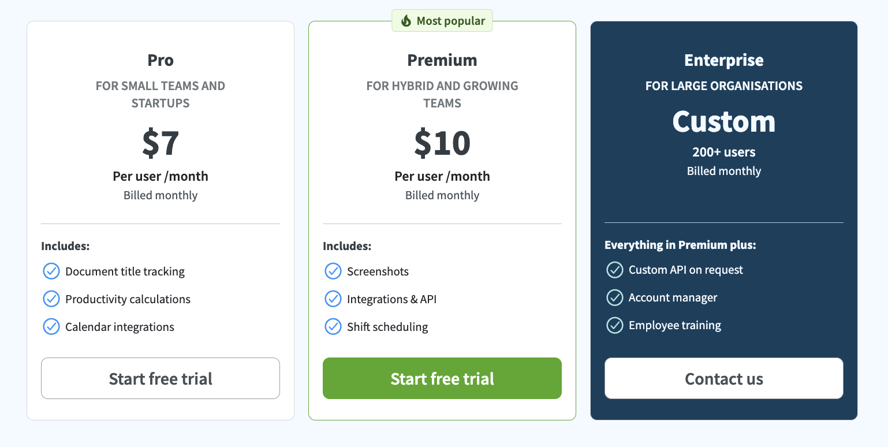Click the Shift scheduling feature text
This screenshot has width=888, height=447.
(x=387, y=327)
